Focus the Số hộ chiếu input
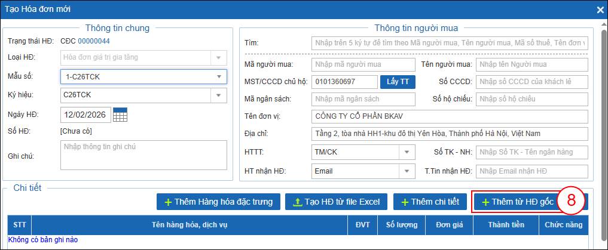 (x=531, y=98)
